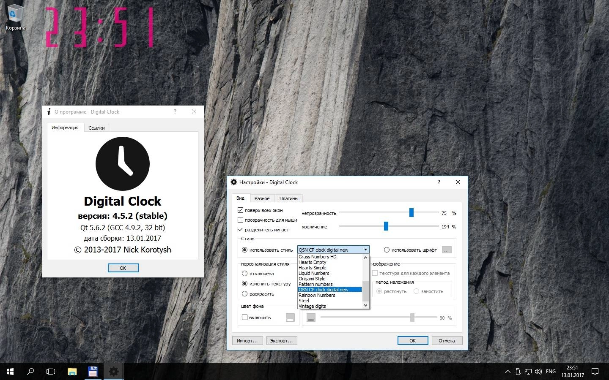Click help question mark in About window
The width and height of the screenshot is (609, 380).
[x=175, y=111]
